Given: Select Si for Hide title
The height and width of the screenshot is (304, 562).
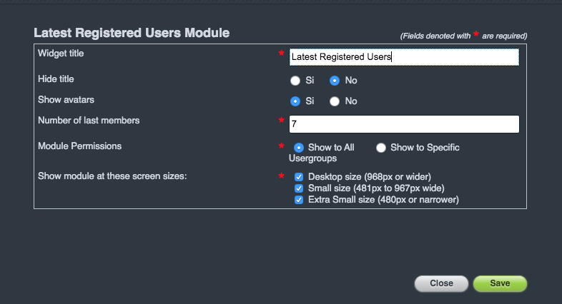Looking at the screenshot, I should pyautogui.click(x=295, y=81).
